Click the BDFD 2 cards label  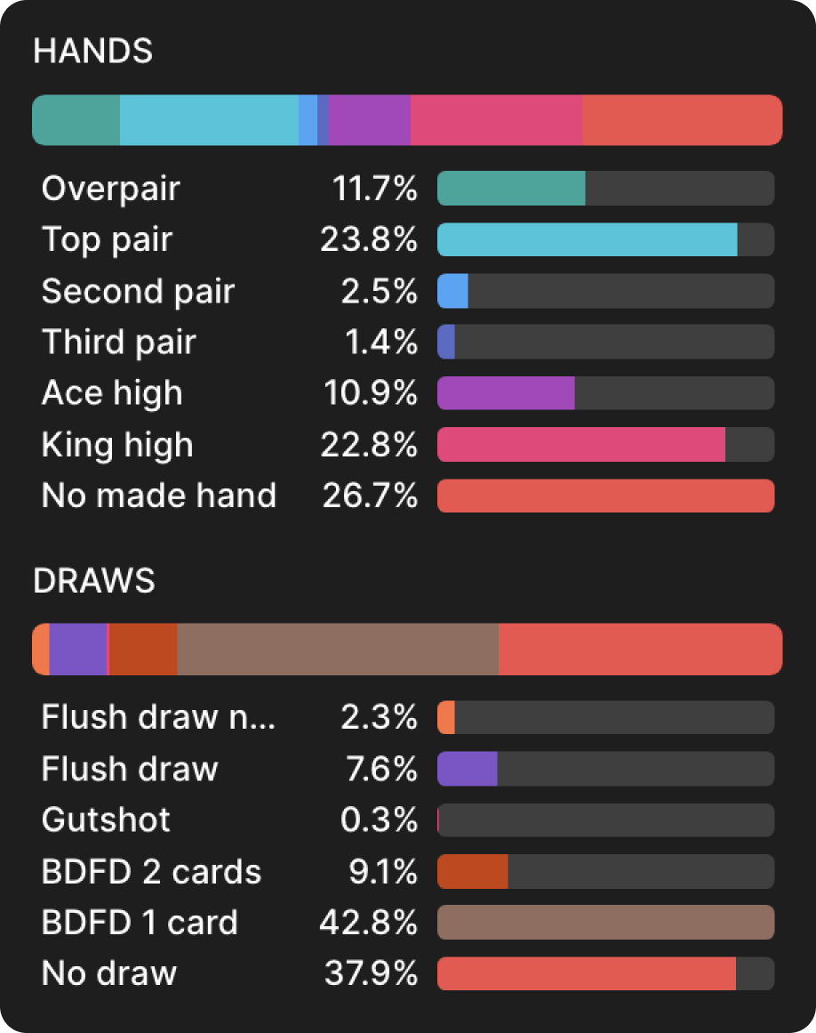(151, 872)
